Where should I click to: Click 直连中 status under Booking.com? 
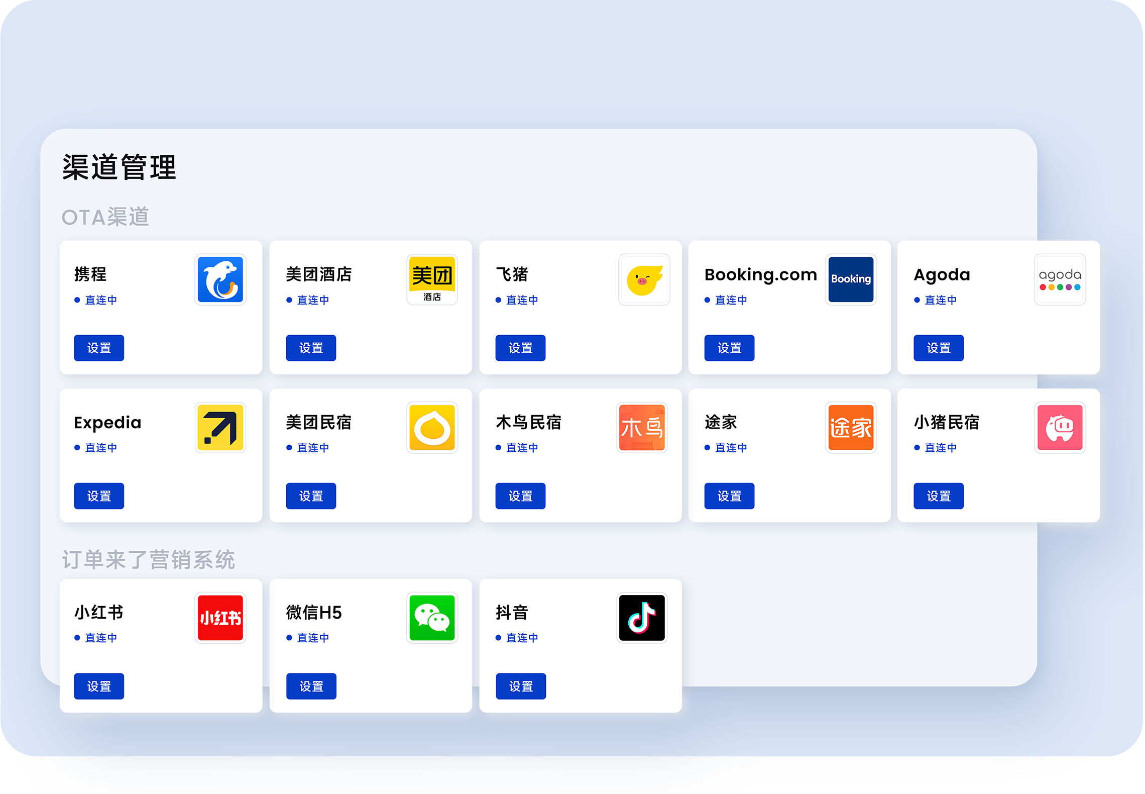point(726,300)
